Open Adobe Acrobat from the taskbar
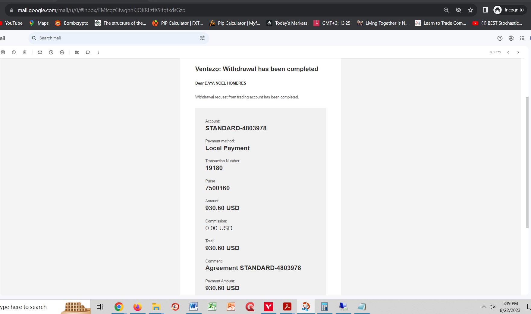This screenshot has width=531, height=314. click(x=287, y=307)
